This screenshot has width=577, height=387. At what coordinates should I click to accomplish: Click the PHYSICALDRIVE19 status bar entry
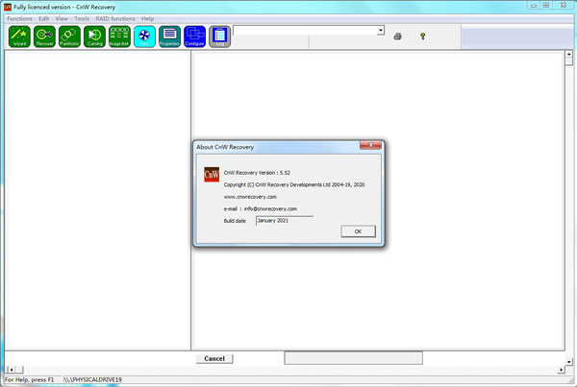point(93,379)
